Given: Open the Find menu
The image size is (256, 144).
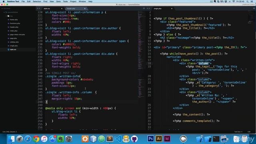Looking at the screenshot, I should click(x=45, y=2).
